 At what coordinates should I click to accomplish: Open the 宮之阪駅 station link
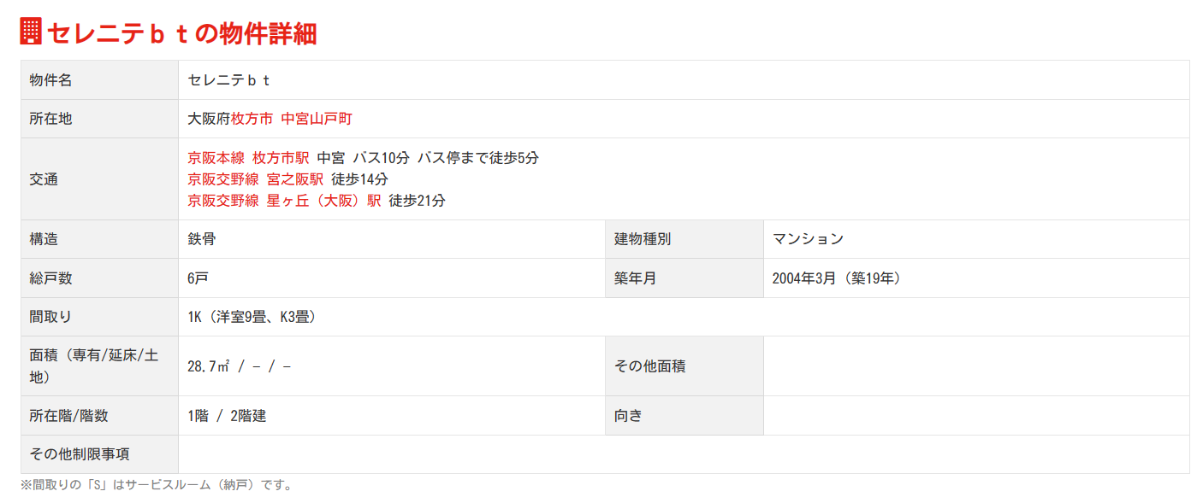[x=295, y=179]
